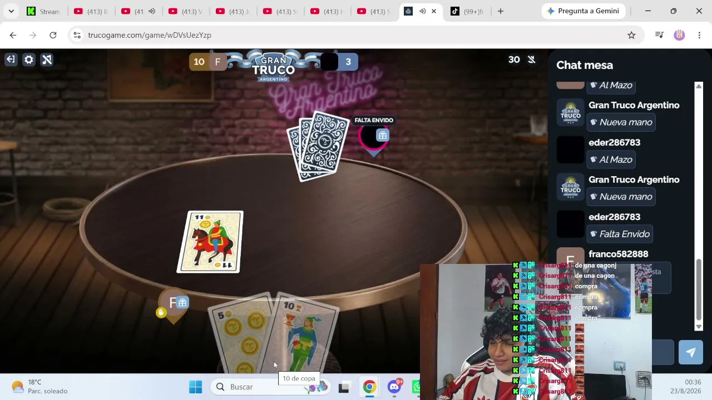The height and width of the screenshot is (400, 712).
Task: Open the weather widget showing 18°C
Action: [x=39, y=387]
